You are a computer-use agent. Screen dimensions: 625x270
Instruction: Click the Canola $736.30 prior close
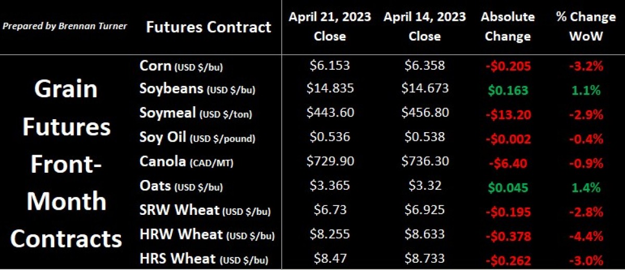(x=425, y=161)
